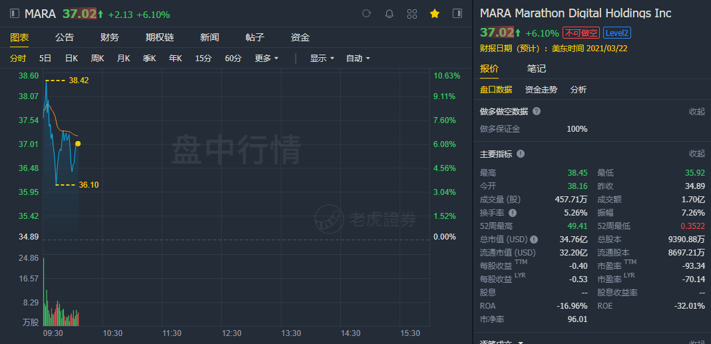Collapse the 主要指标 section
The image size is (711, 344).
click(x=697, y=154)
